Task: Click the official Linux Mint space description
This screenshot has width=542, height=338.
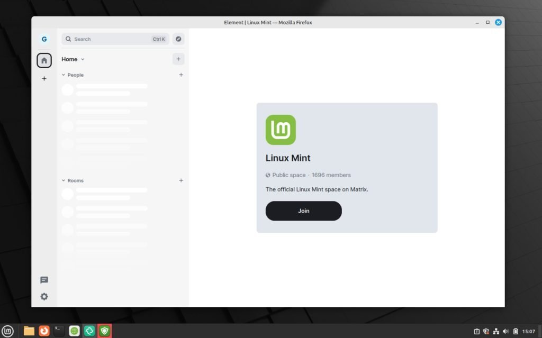Action: [317, 189]
